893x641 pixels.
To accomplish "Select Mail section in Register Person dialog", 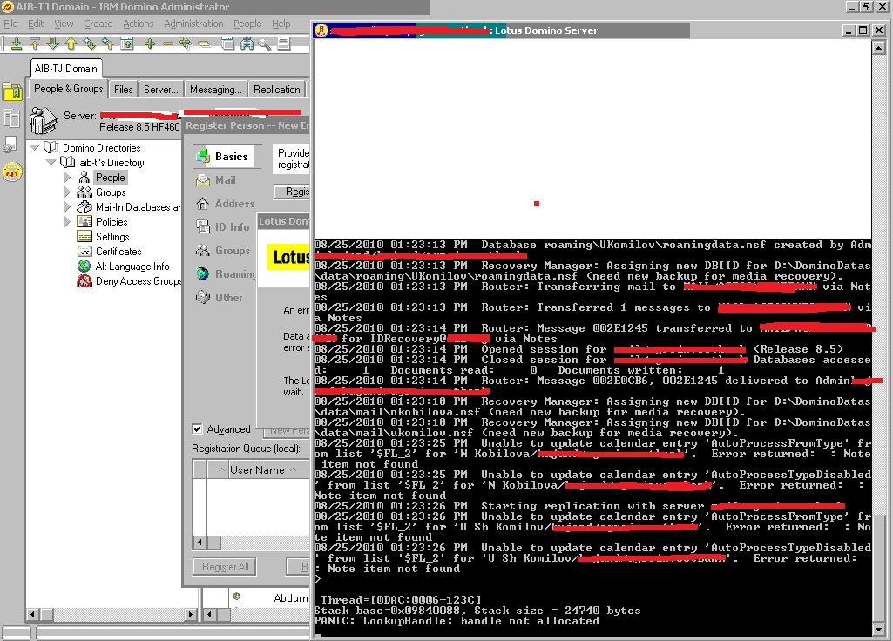I will click(x=216, y=180).
